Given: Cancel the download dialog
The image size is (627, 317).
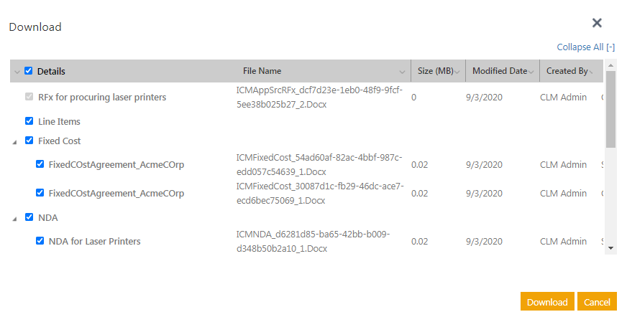Looking at the screenshot, I should click(597, 302).
